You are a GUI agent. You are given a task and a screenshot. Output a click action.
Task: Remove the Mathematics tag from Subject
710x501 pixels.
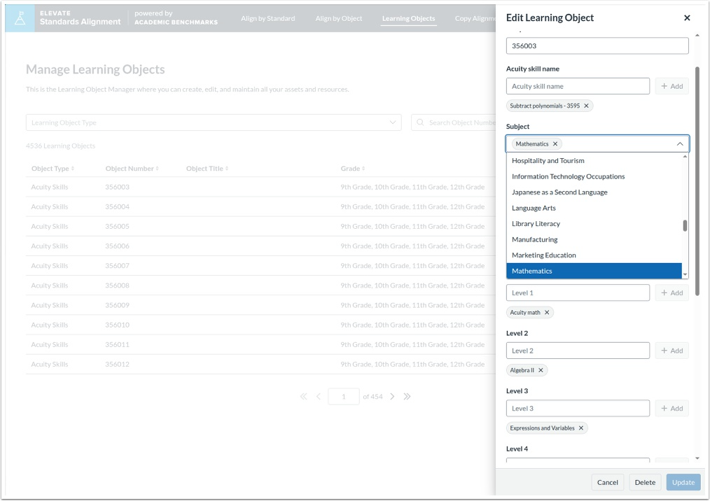coord(555,143)
